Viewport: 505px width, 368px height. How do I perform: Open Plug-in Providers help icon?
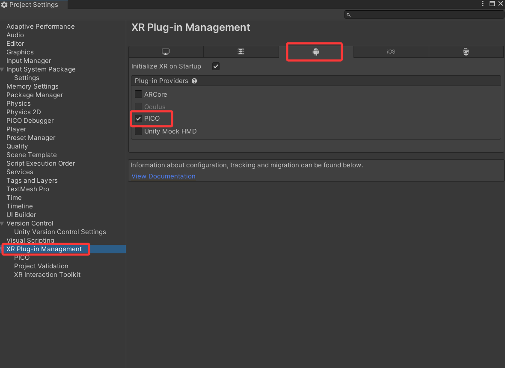pos(194,81)
